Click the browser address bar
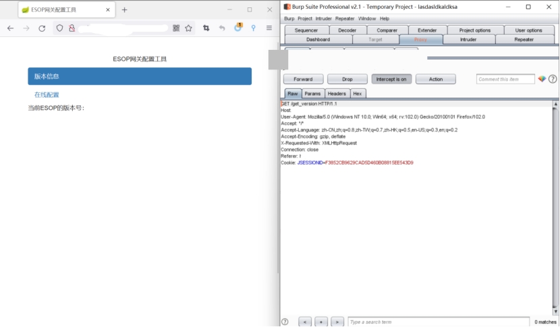The height and width of the screenshot is (327, 560). [123, 28]
